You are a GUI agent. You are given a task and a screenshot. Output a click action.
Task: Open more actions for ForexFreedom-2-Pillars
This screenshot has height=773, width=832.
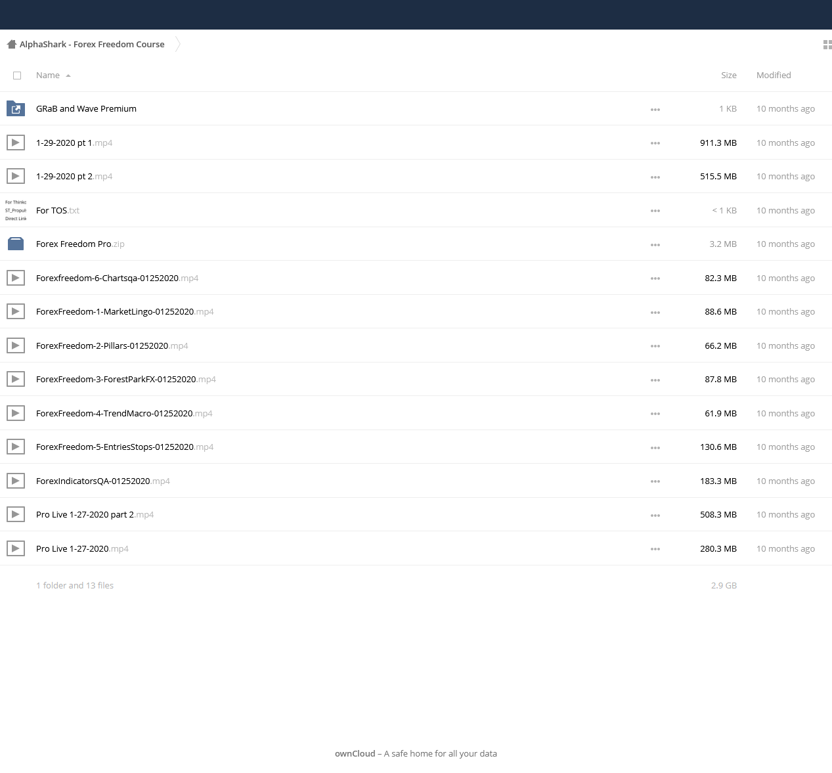point(655,346)
